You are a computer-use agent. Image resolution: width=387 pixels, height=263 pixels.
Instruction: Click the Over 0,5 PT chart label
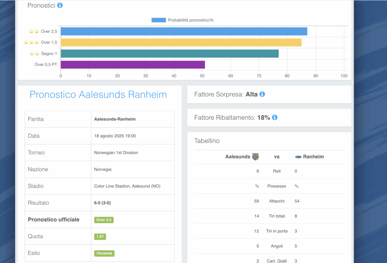click(x=46, y=65)
